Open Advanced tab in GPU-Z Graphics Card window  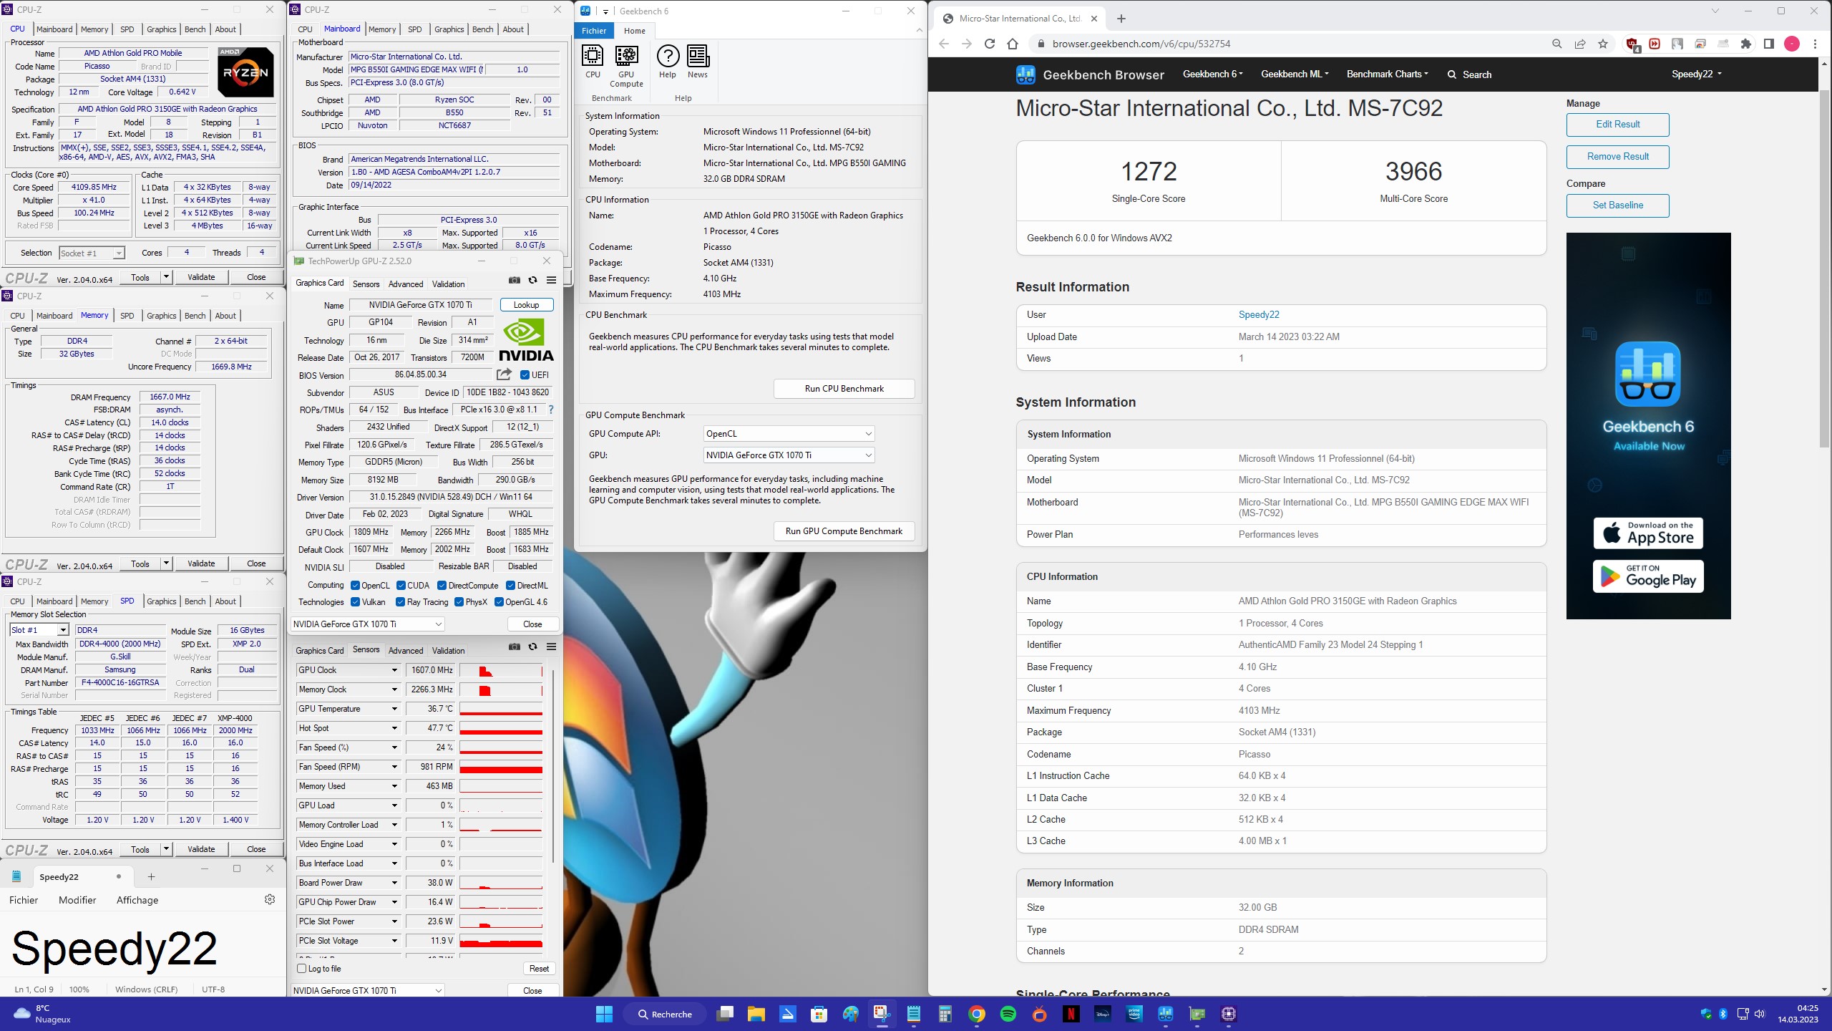(406, 284)
